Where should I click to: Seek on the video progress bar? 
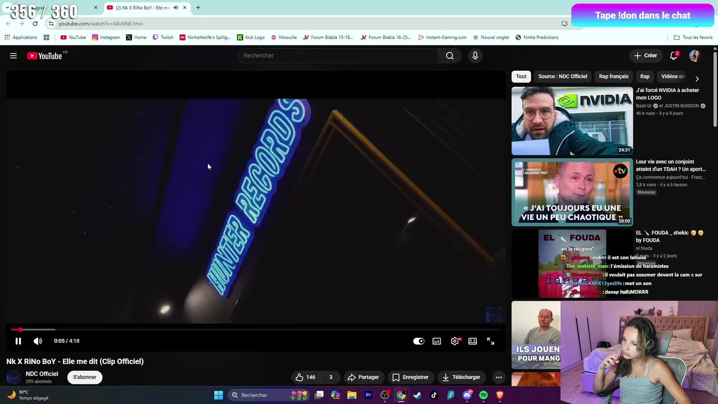pyautogui.click(x=255, y=329)
